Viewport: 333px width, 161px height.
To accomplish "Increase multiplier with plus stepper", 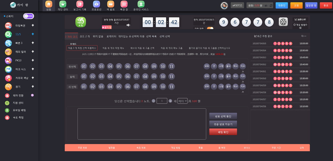I will pyautogui.click(x=170, y=101).
